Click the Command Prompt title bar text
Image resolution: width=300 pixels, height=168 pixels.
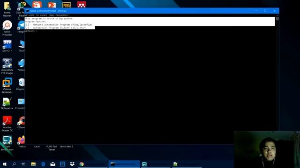pos(48,11)
